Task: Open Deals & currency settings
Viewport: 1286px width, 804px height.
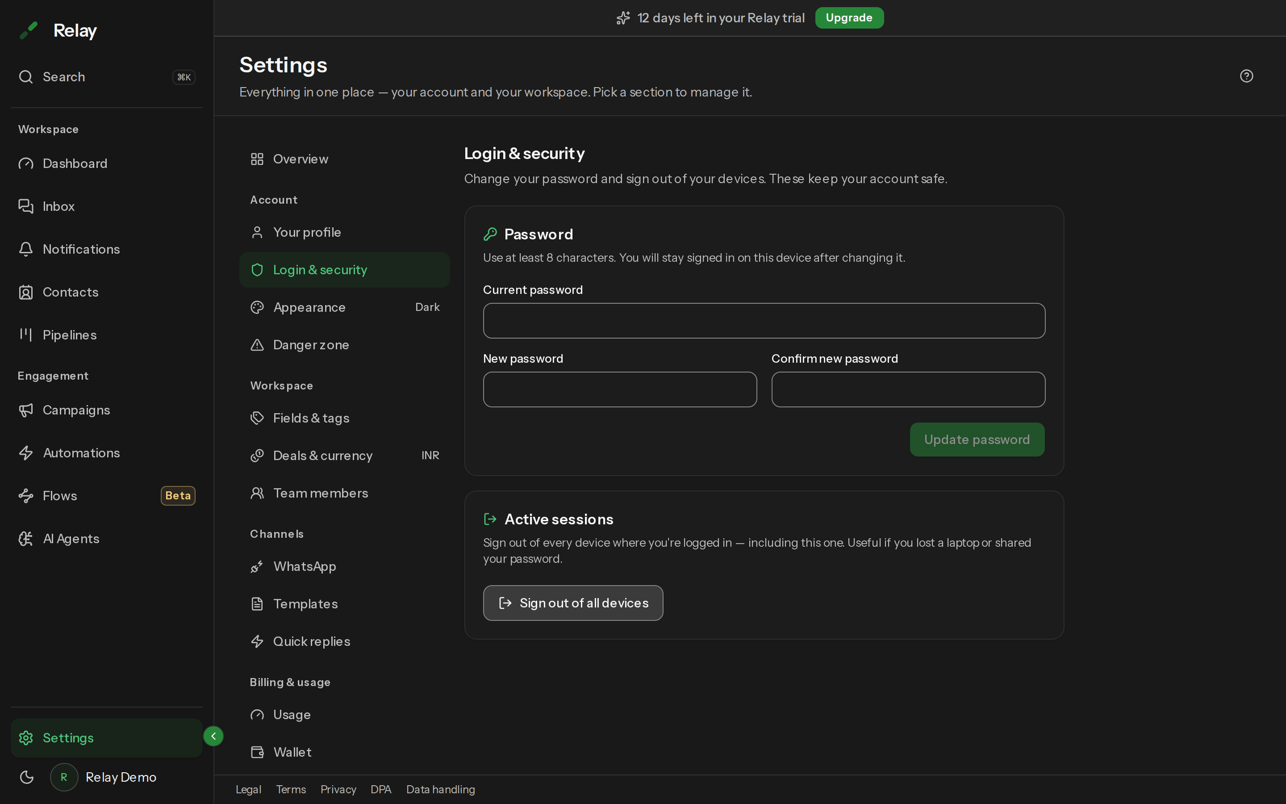Action: [x=344, y=455]
